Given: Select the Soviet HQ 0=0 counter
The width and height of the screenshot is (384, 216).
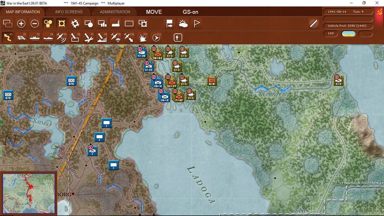Looking at the screenshot, I should pyautogui.click(x=212, y=81).
